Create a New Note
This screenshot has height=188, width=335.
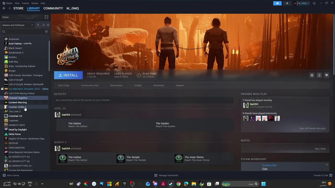[320, 149]
